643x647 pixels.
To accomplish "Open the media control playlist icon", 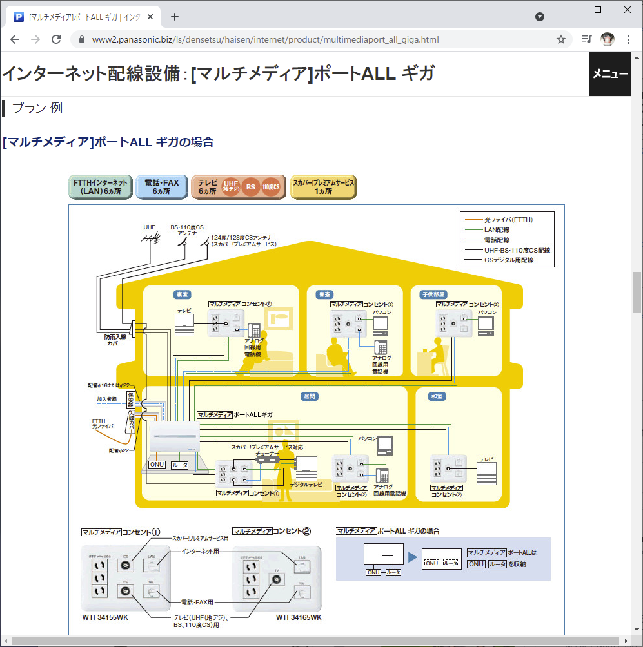I will tap(586, 39).
